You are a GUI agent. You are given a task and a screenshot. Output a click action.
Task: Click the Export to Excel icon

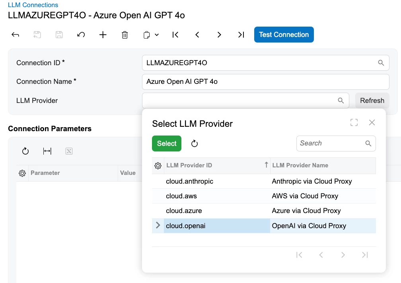[x=69, y=151]
